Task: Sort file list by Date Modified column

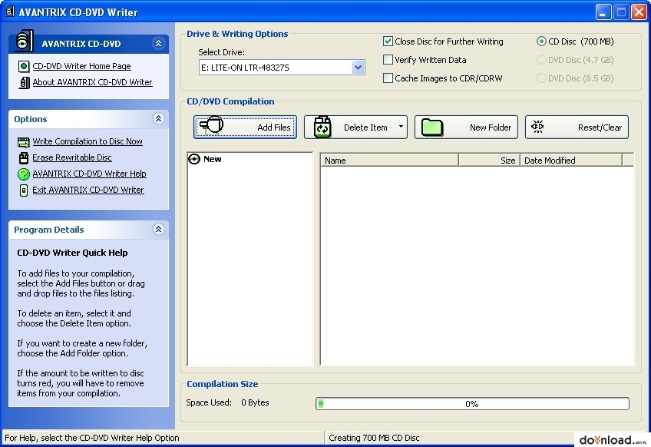Action: pos(571,161)
